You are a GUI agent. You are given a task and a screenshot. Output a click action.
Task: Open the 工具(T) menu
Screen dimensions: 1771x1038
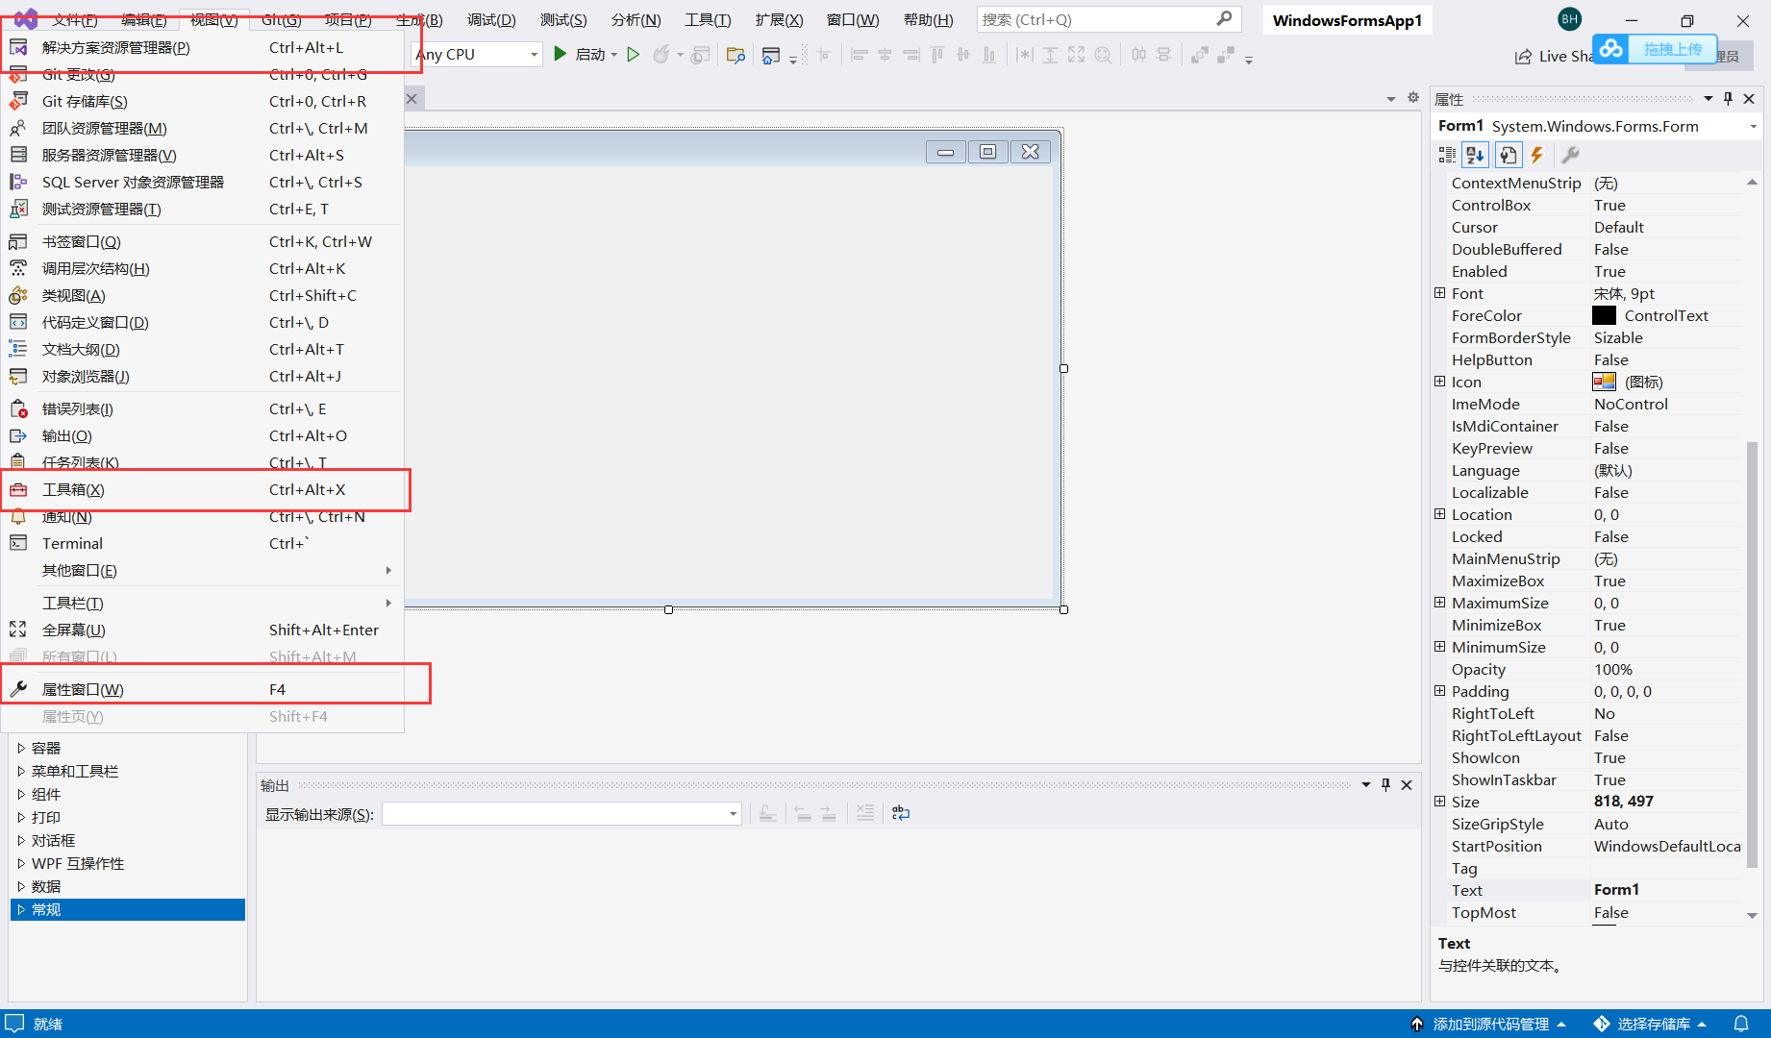[x=708, y=19]
